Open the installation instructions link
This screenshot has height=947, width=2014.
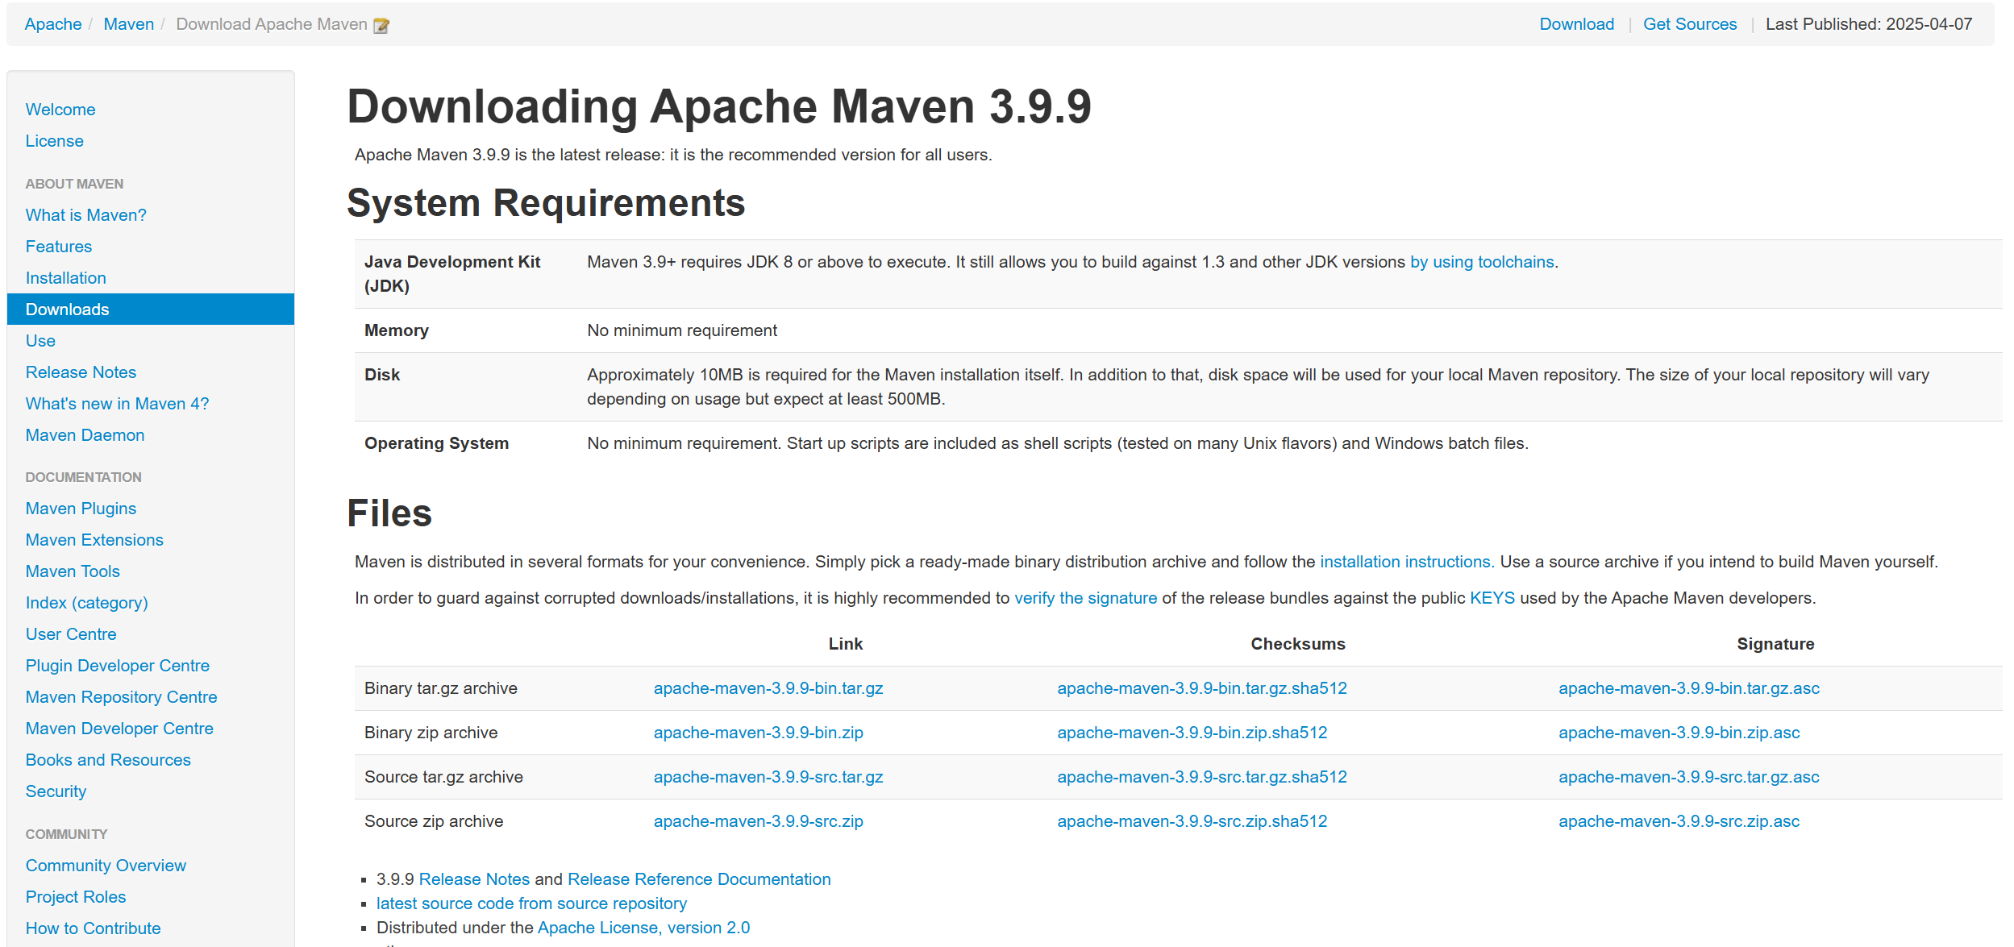[x=1406, y=562]
